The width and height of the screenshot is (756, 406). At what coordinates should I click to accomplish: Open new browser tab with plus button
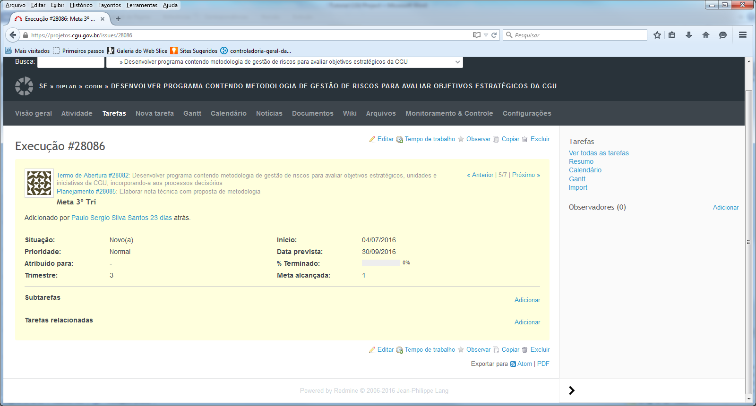click(x=118, y=19)
